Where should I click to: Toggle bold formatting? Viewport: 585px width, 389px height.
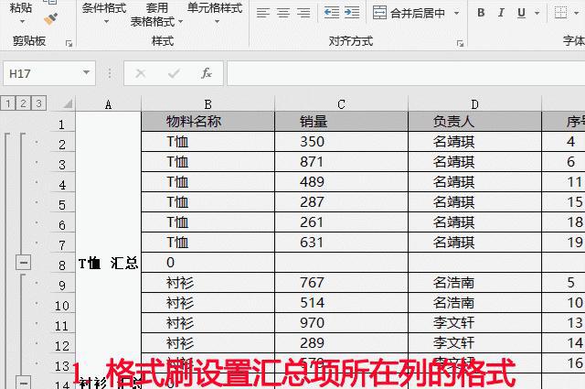click(x=481, y=13)
